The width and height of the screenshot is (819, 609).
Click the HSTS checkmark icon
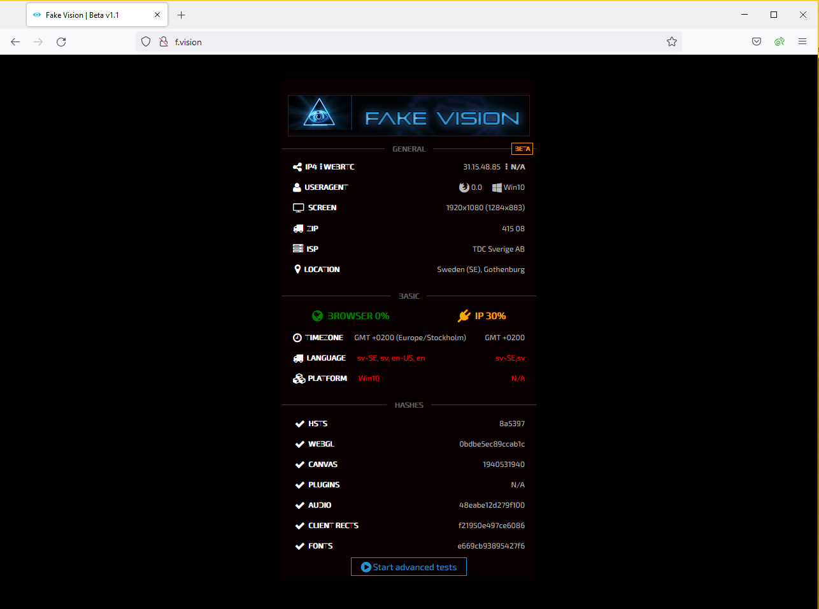pyautogui.click(x=299, y=424)
